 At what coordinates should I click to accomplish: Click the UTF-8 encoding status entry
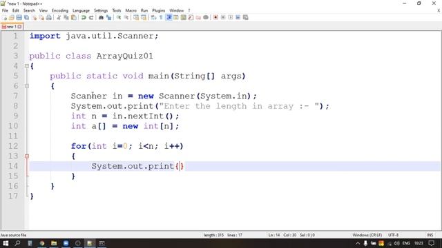tap(393, 235)
